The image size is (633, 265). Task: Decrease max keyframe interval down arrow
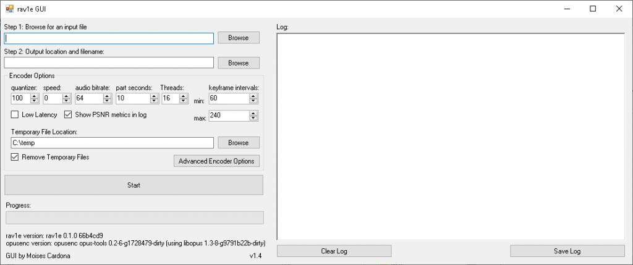[x=253, y=118]
